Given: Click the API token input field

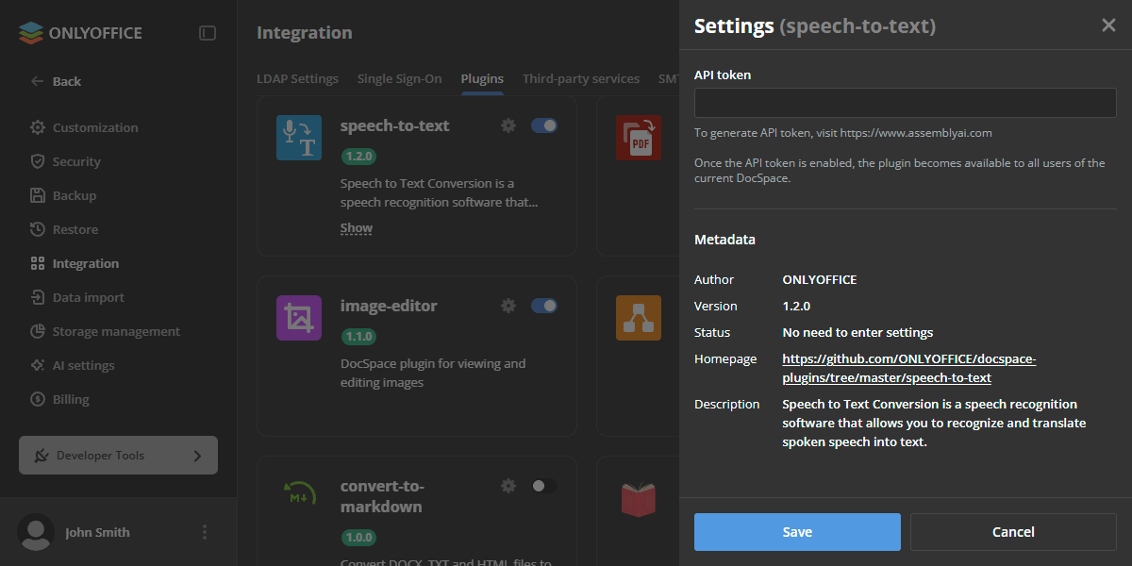Looking at the screenshot, I should pos(906,103).
